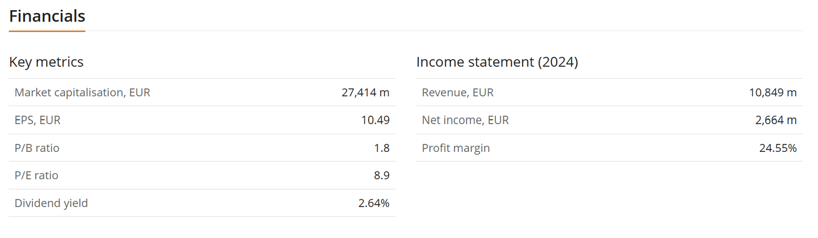Image resolution: width=818 pixels, height=238 pixels.
Task: Click the Profit margin label
Action: (x=456, y=148)
